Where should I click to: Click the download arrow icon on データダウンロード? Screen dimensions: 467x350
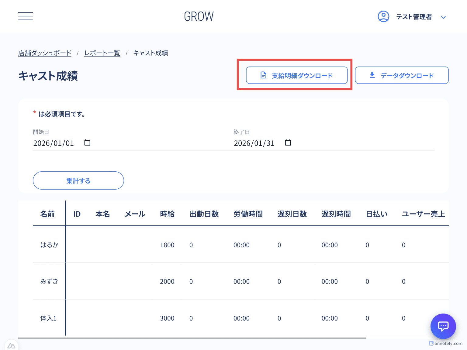point(372,75)
